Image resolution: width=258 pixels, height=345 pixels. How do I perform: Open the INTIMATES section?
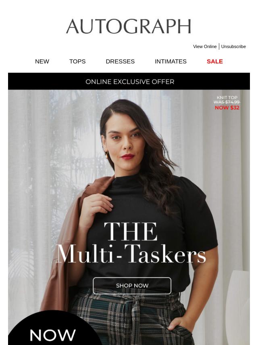click(171, 61)
